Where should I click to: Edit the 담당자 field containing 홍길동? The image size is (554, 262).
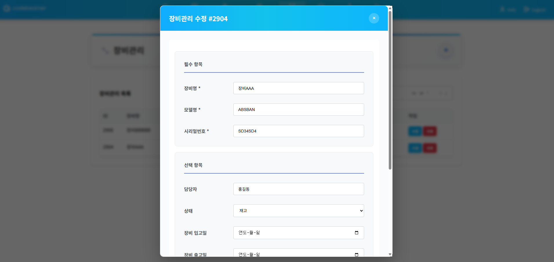pos(298,189)
